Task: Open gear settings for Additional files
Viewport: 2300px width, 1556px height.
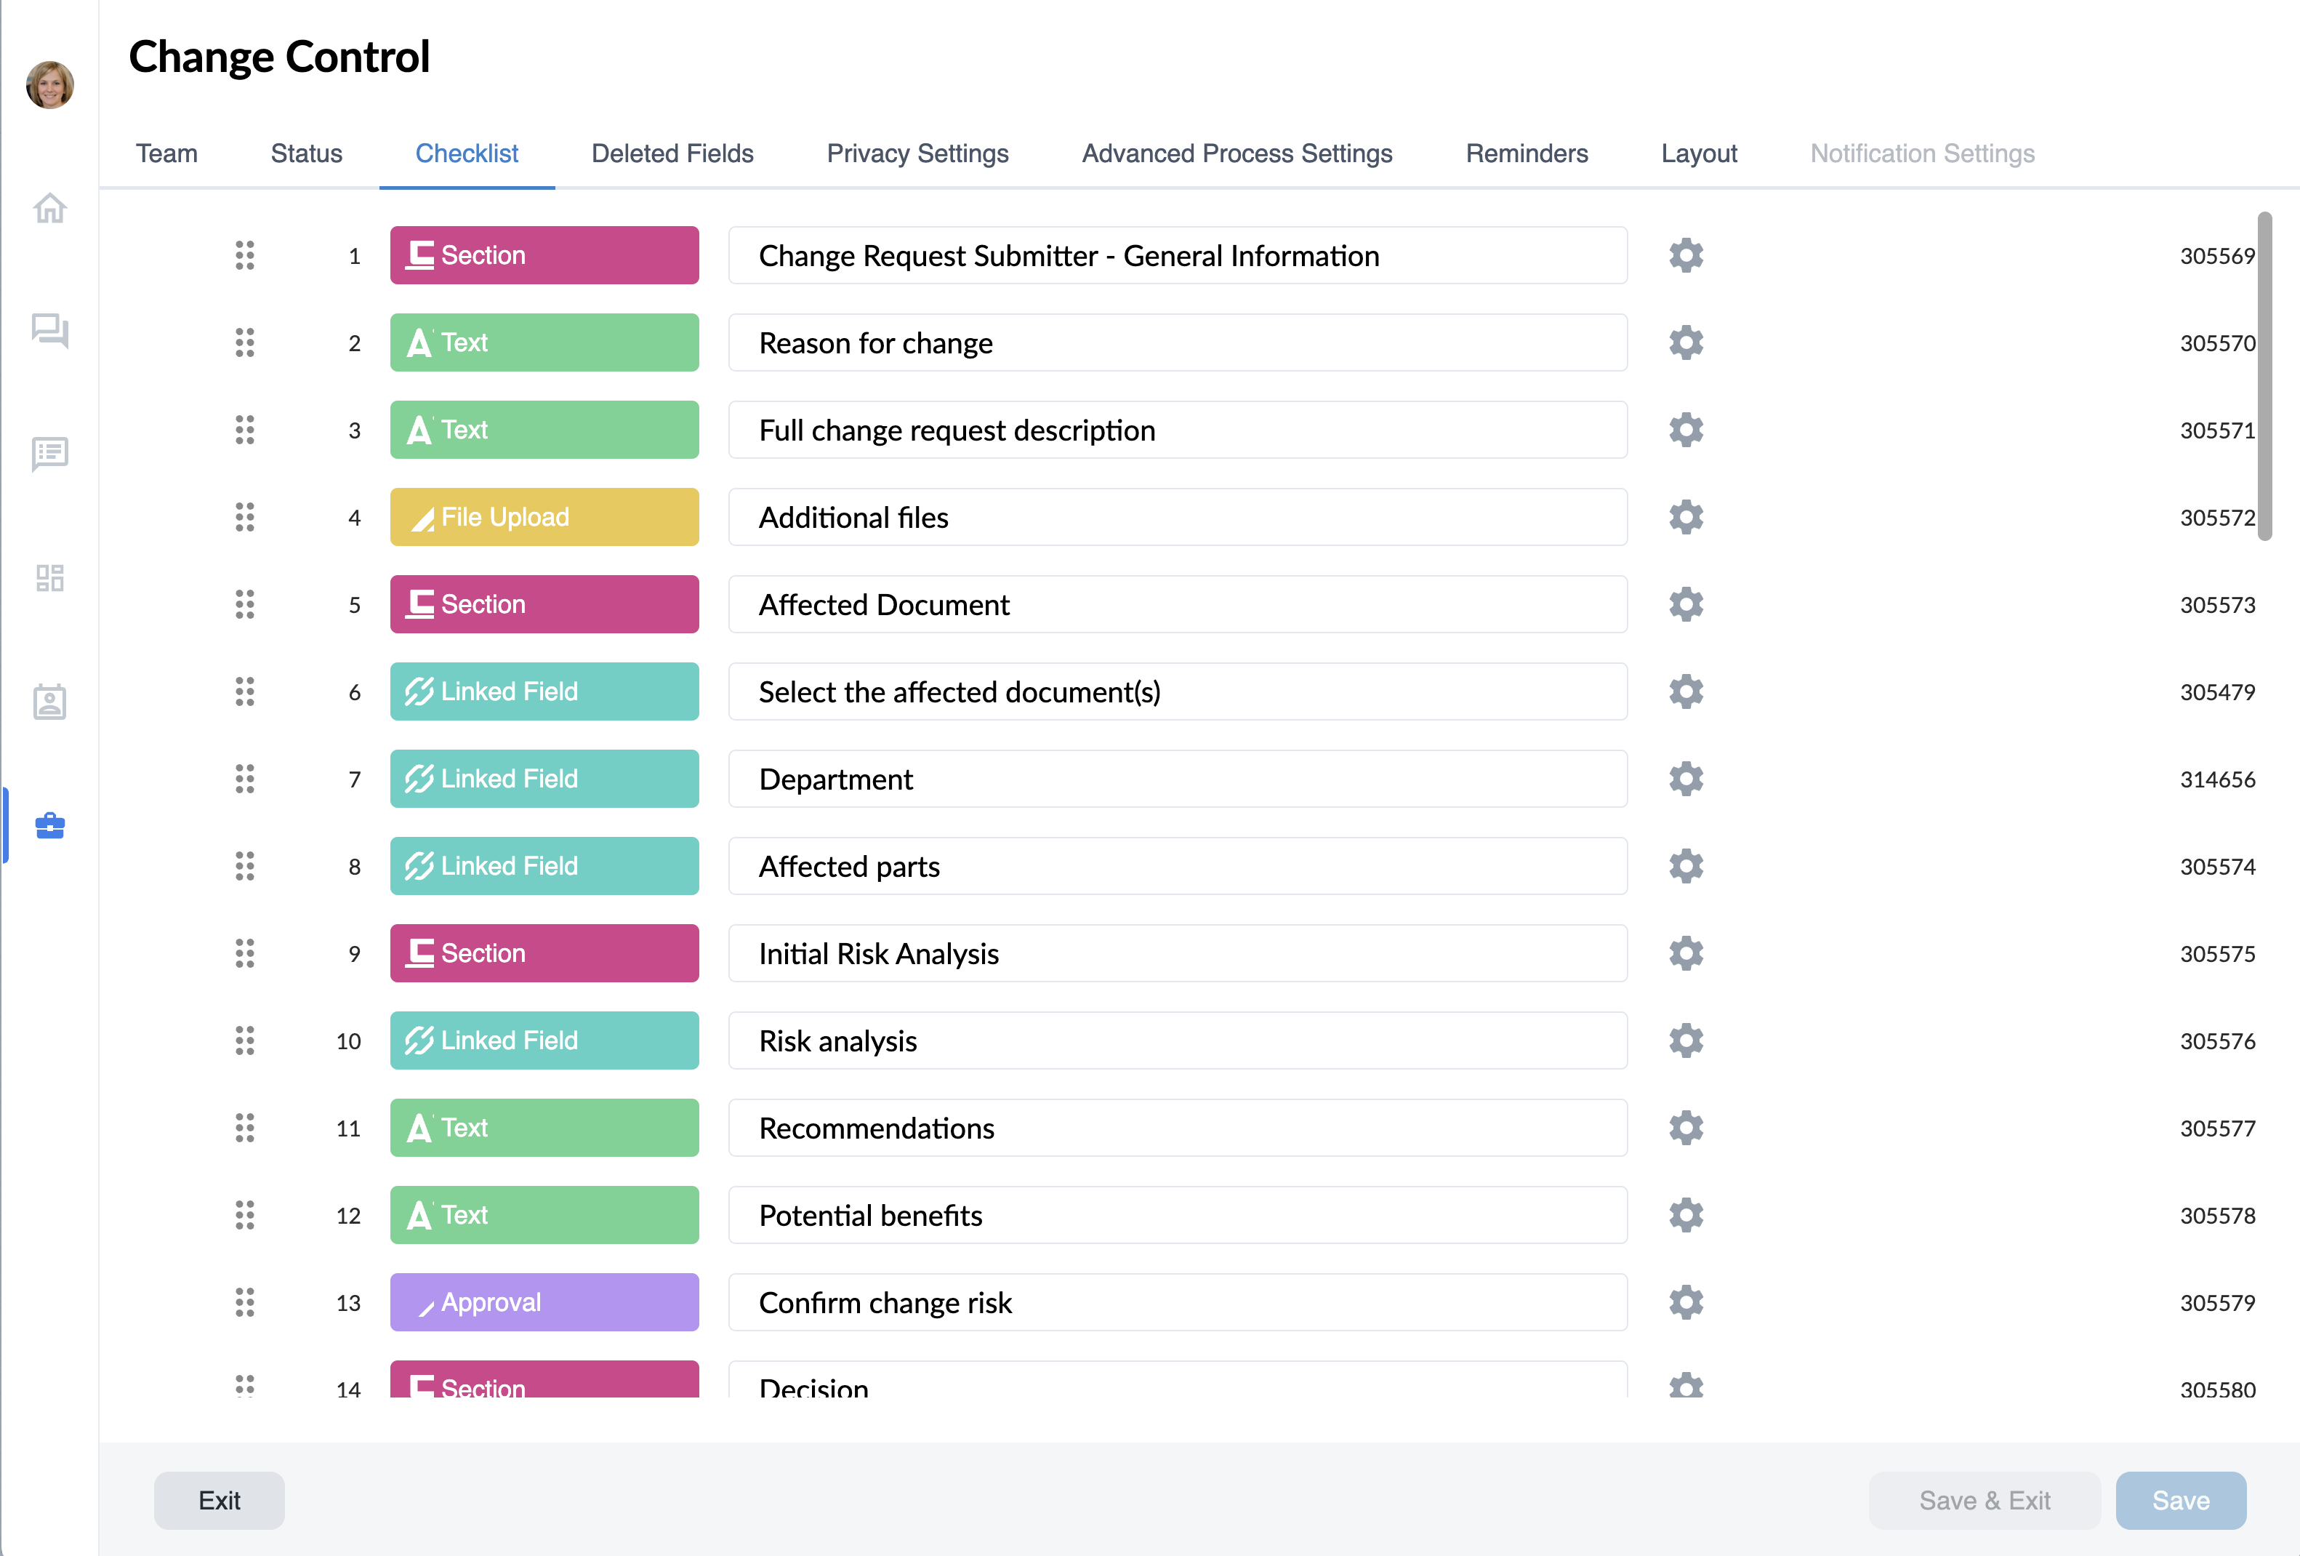Action: pos(1686,517)
